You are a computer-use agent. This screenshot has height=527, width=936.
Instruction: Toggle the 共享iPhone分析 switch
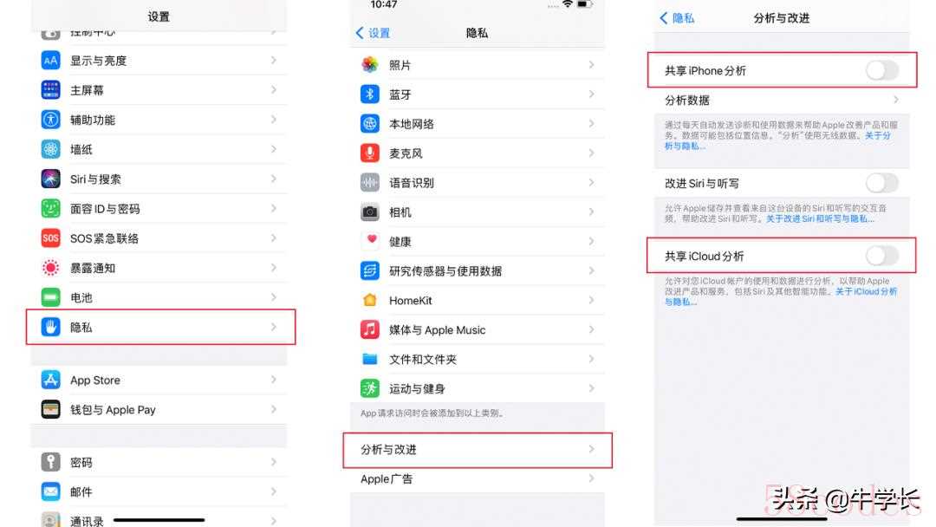(881, 70)
